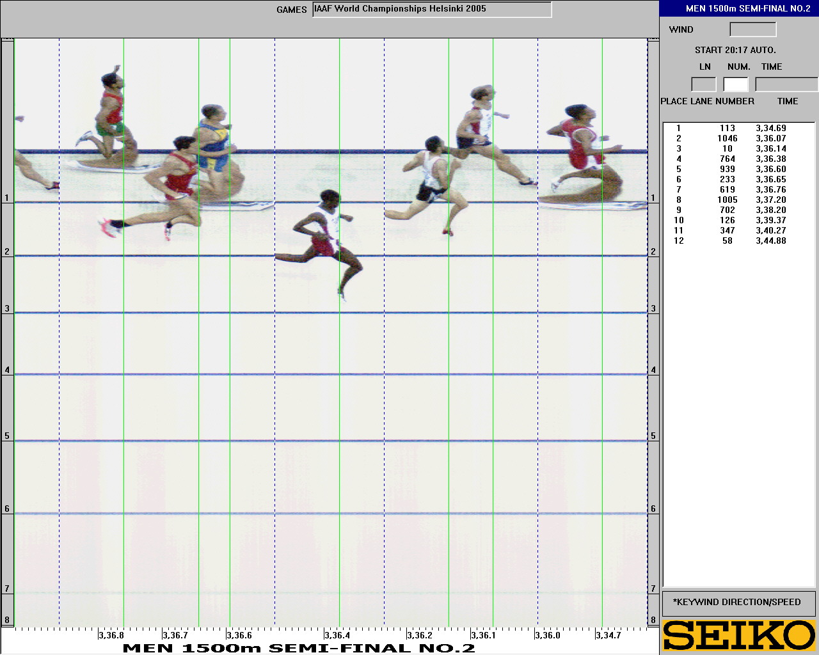Click the 3,36.4 time scale marker
The height and width of the screenshot is (655, 819).
coord(337,635)
